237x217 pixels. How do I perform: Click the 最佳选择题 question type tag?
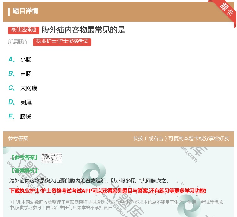tap(24, 30)
